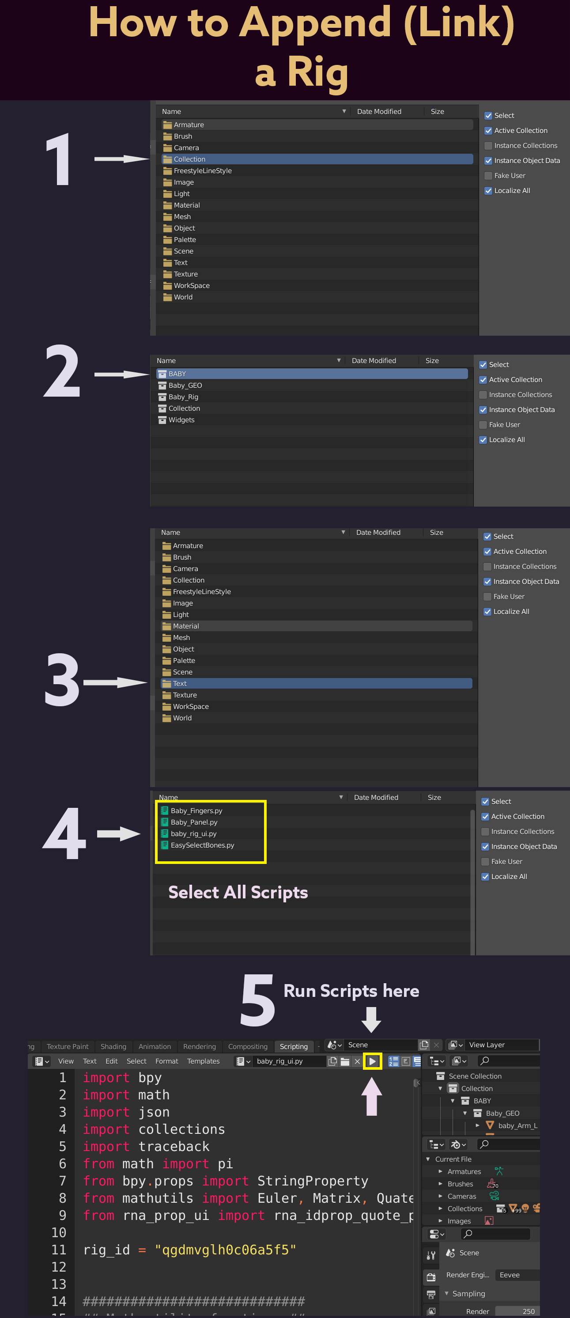
Task: Open the text datablock browse dropdown
Action: (x=243, y=1061)
